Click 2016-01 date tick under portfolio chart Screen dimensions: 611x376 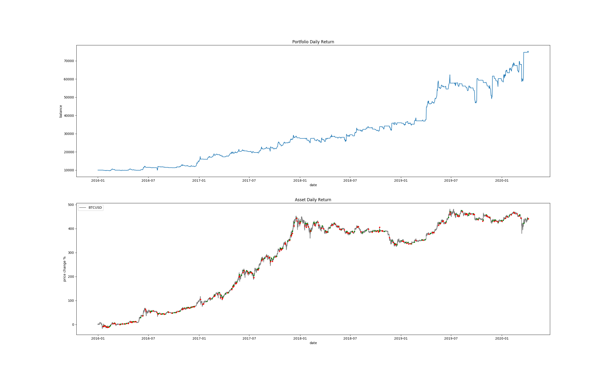[98, 181]
